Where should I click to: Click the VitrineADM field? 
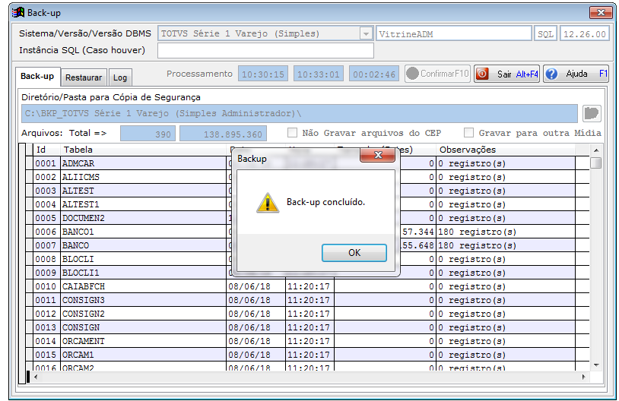tap(453, 34)
